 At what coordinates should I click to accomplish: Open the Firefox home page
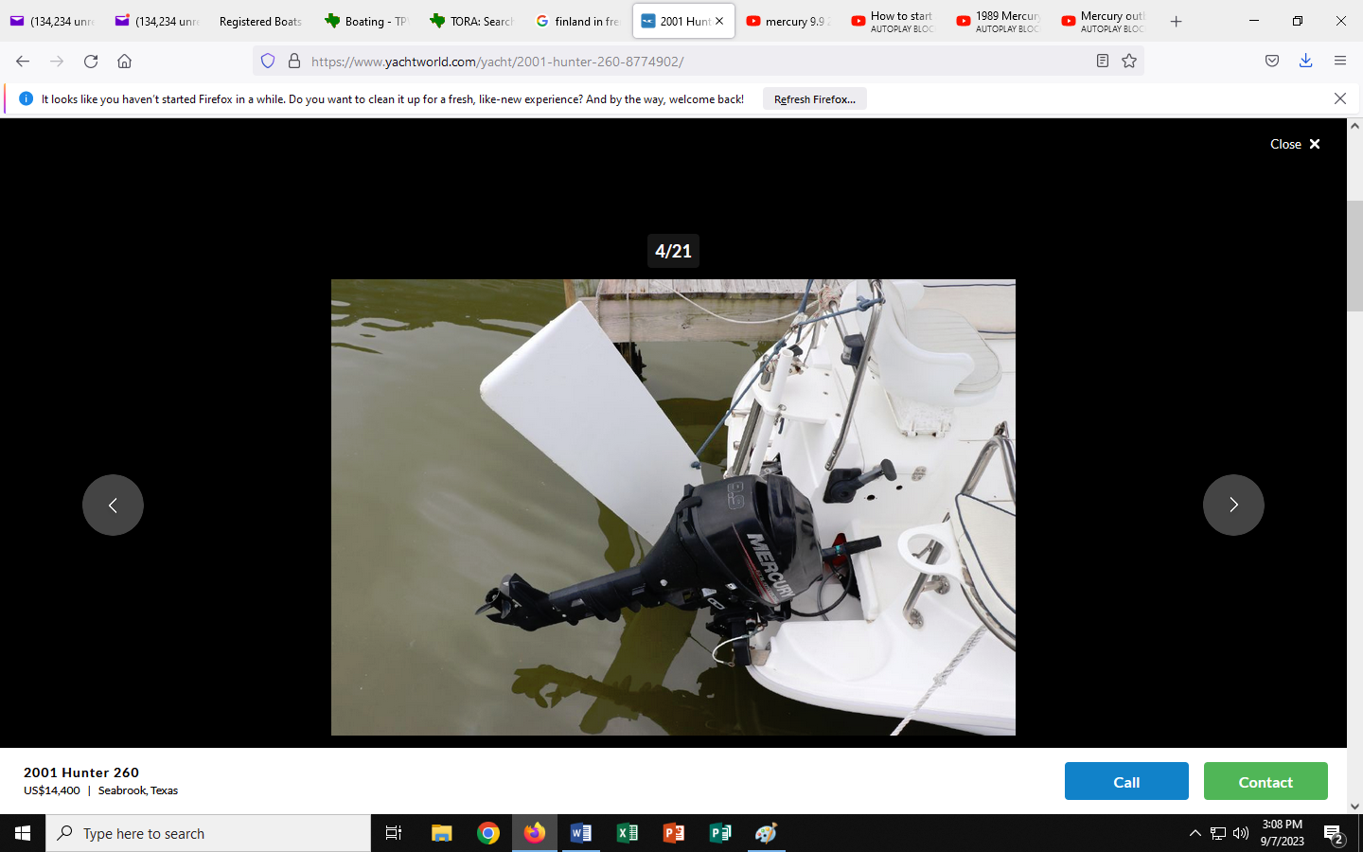click(124, 61)
